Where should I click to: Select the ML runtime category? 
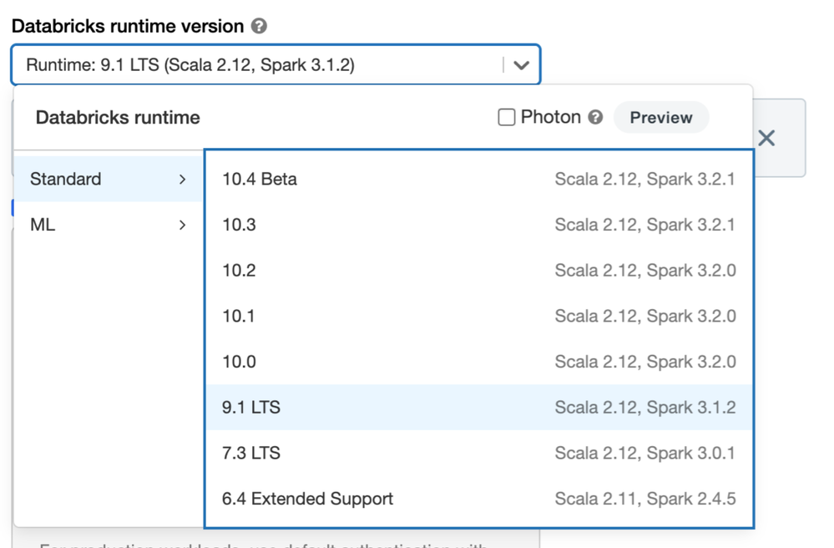pos(43,225)
